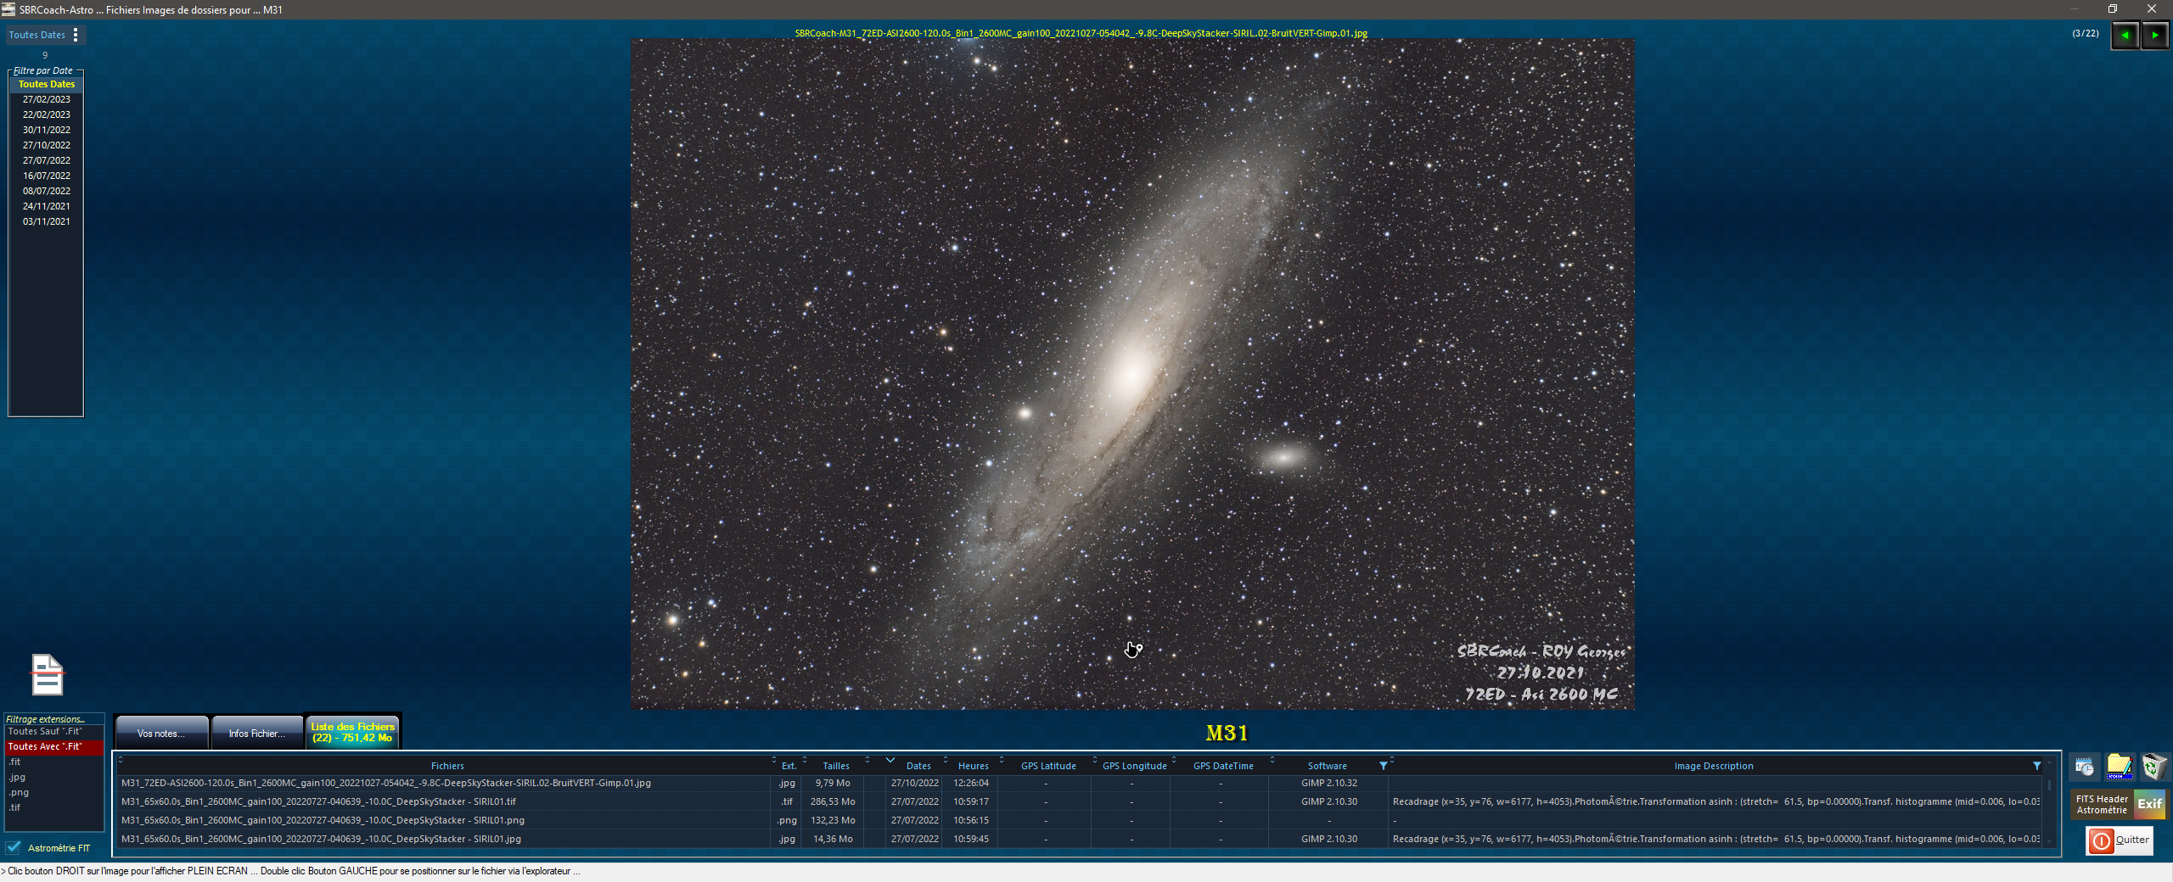Click the Quitter button
This screenshot has width=2173, height=882.
coord(2120,840)
